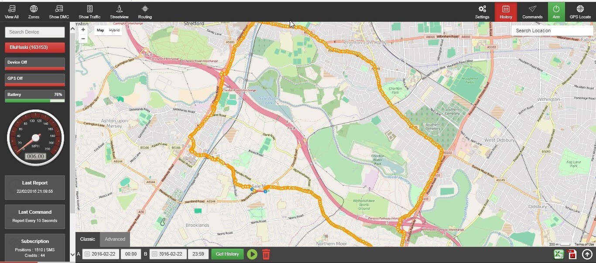Open the start date A picker
Viewport: 596px width, 263px height.
101,254
